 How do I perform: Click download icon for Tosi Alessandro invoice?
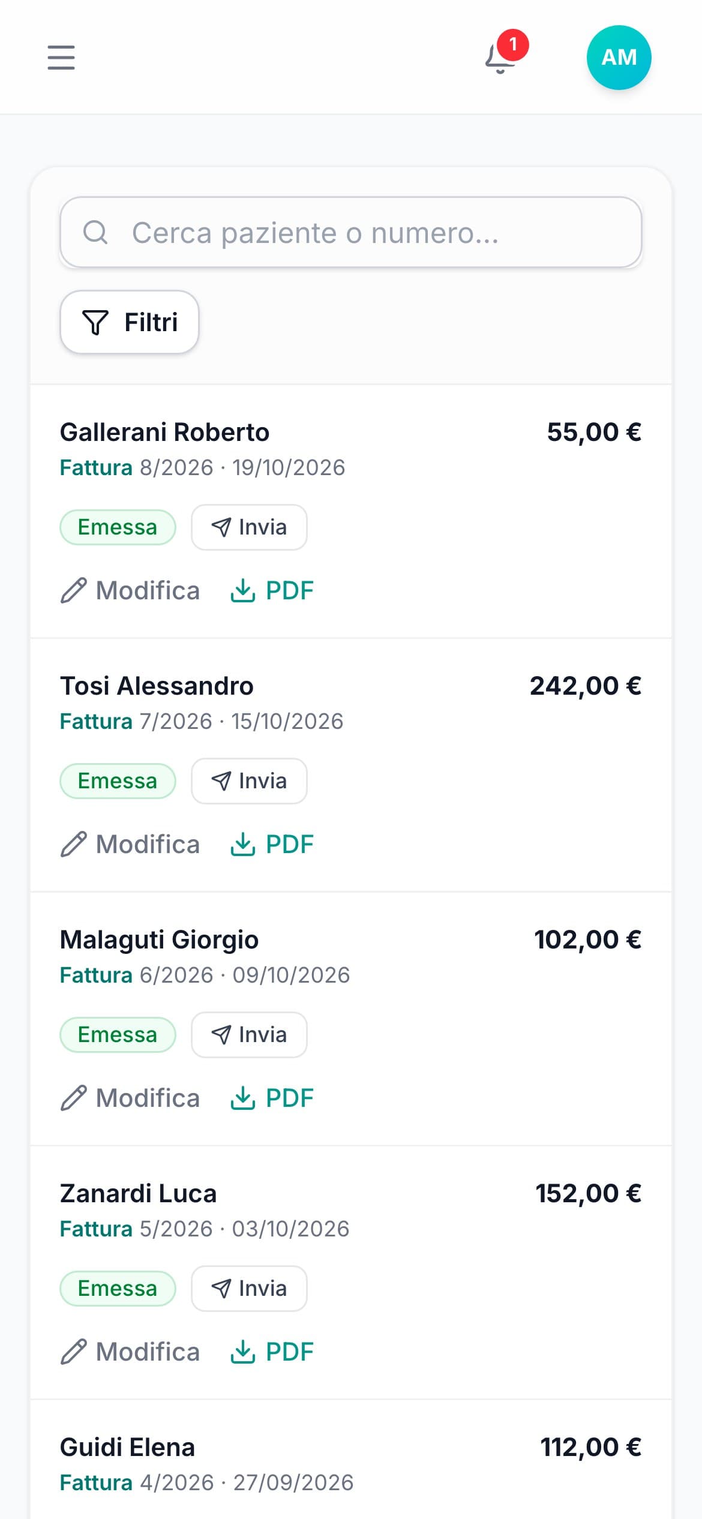[243, 844]
